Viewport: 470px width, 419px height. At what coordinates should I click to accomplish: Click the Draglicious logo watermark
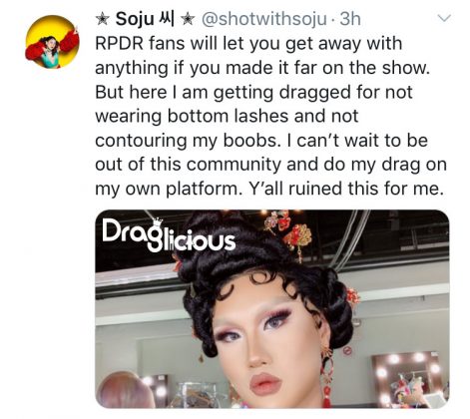[x=169, y=235]
